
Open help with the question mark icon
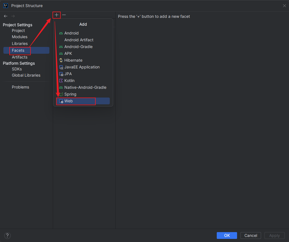pos(7,235)
